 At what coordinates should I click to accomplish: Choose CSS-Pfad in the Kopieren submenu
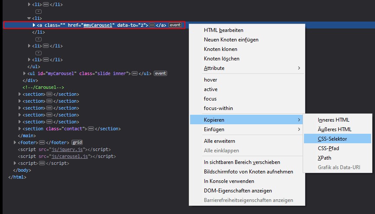pyautogui.click(x=337, y=148)
